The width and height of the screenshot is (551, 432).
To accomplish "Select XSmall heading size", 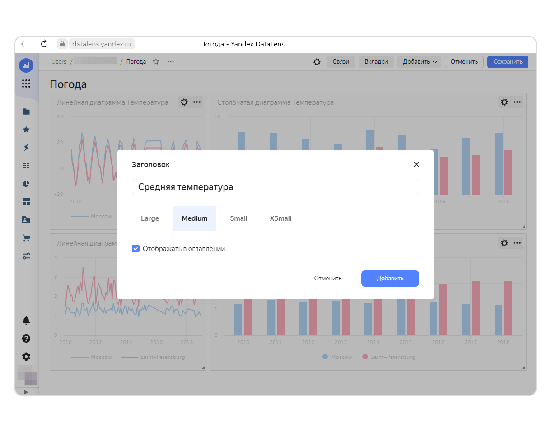I will [x=280, y=218].
